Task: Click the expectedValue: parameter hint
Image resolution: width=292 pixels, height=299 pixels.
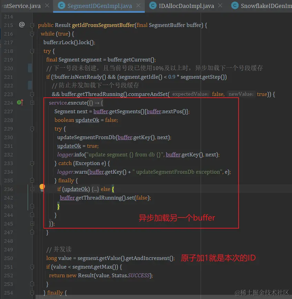Action: (190, 94)
